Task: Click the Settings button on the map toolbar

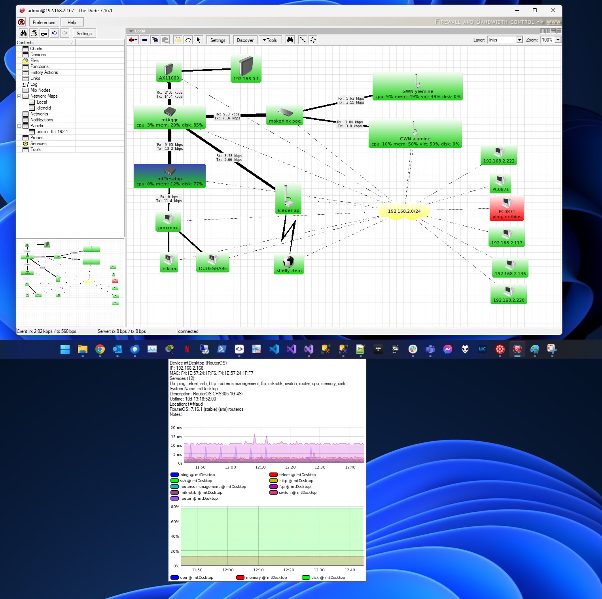Action: click(x=218, y=40)
